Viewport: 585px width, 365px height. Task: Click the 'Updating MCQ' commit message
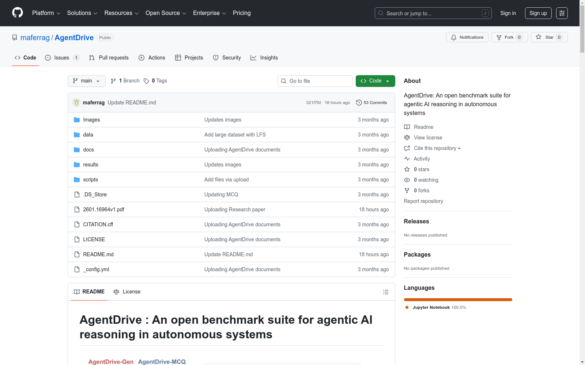[221, 195]
